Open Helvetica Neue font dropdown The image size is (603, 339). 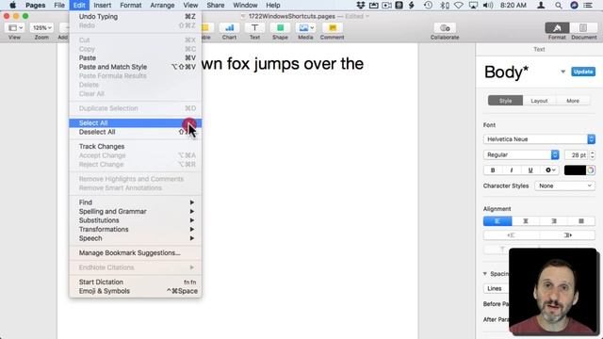click(539, 139)
